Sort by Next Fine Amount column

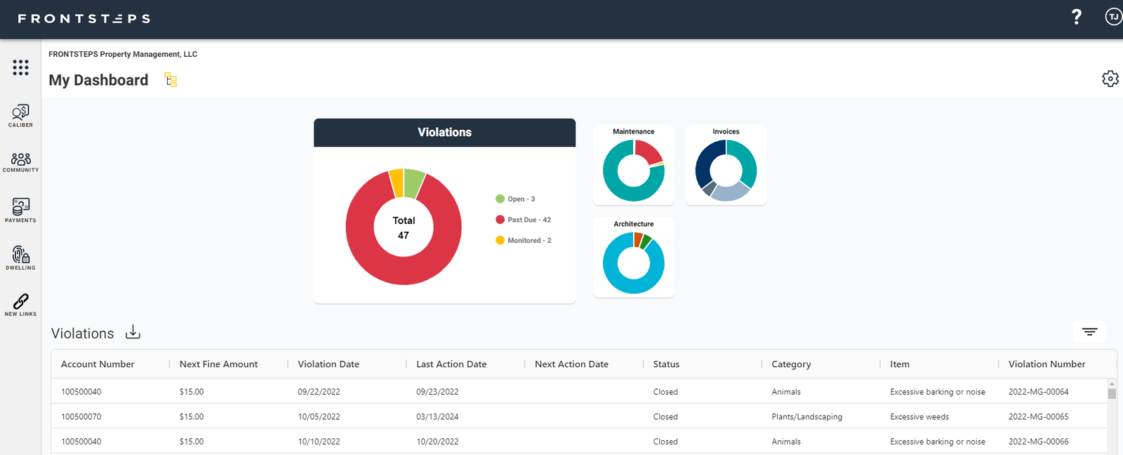click(x=218, y=364)
